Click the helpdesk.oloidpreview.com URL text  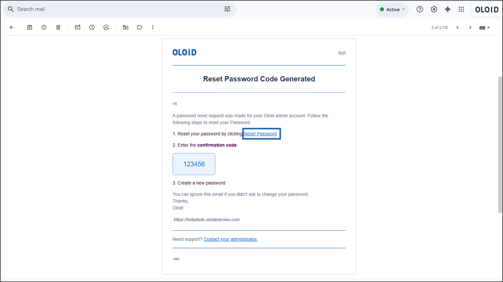click(206, 220)
